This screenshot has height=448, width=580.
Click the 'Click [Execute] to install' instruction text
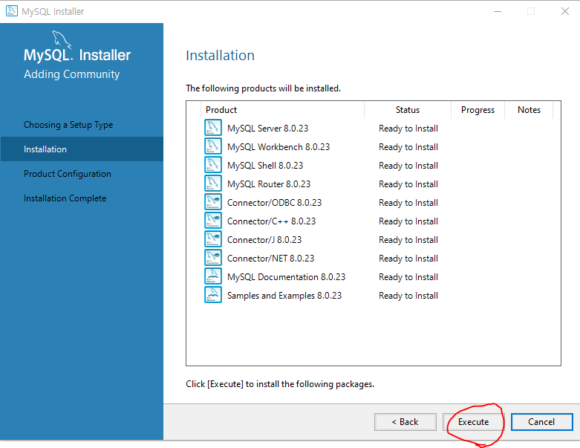(x=280, y=384)
